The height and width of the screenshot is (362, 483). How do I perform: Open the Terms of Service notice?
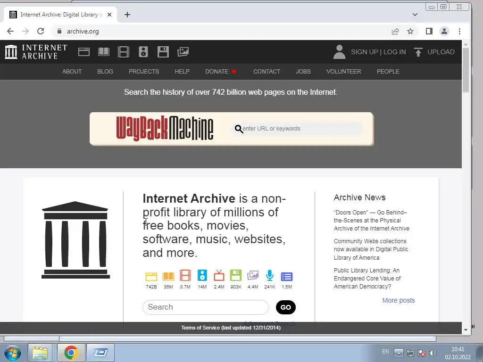pyautogui.click(x=231, y=328)
